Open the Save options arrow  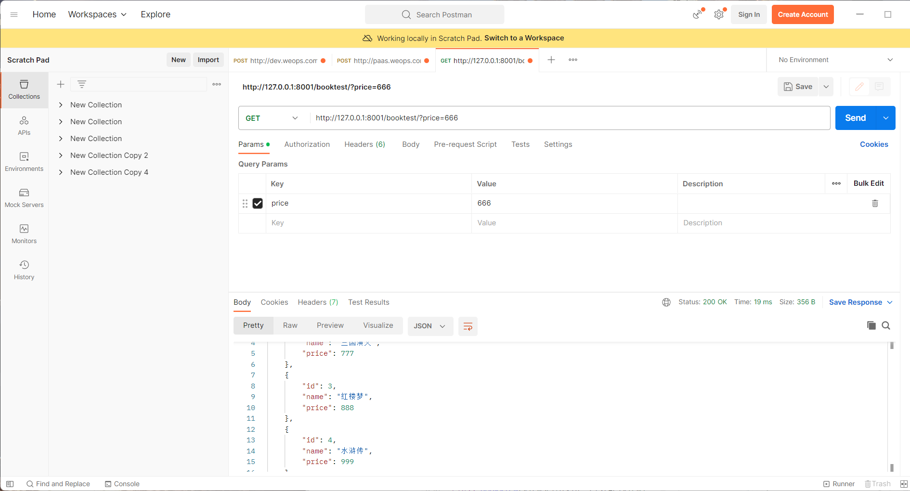click(826, 87)
